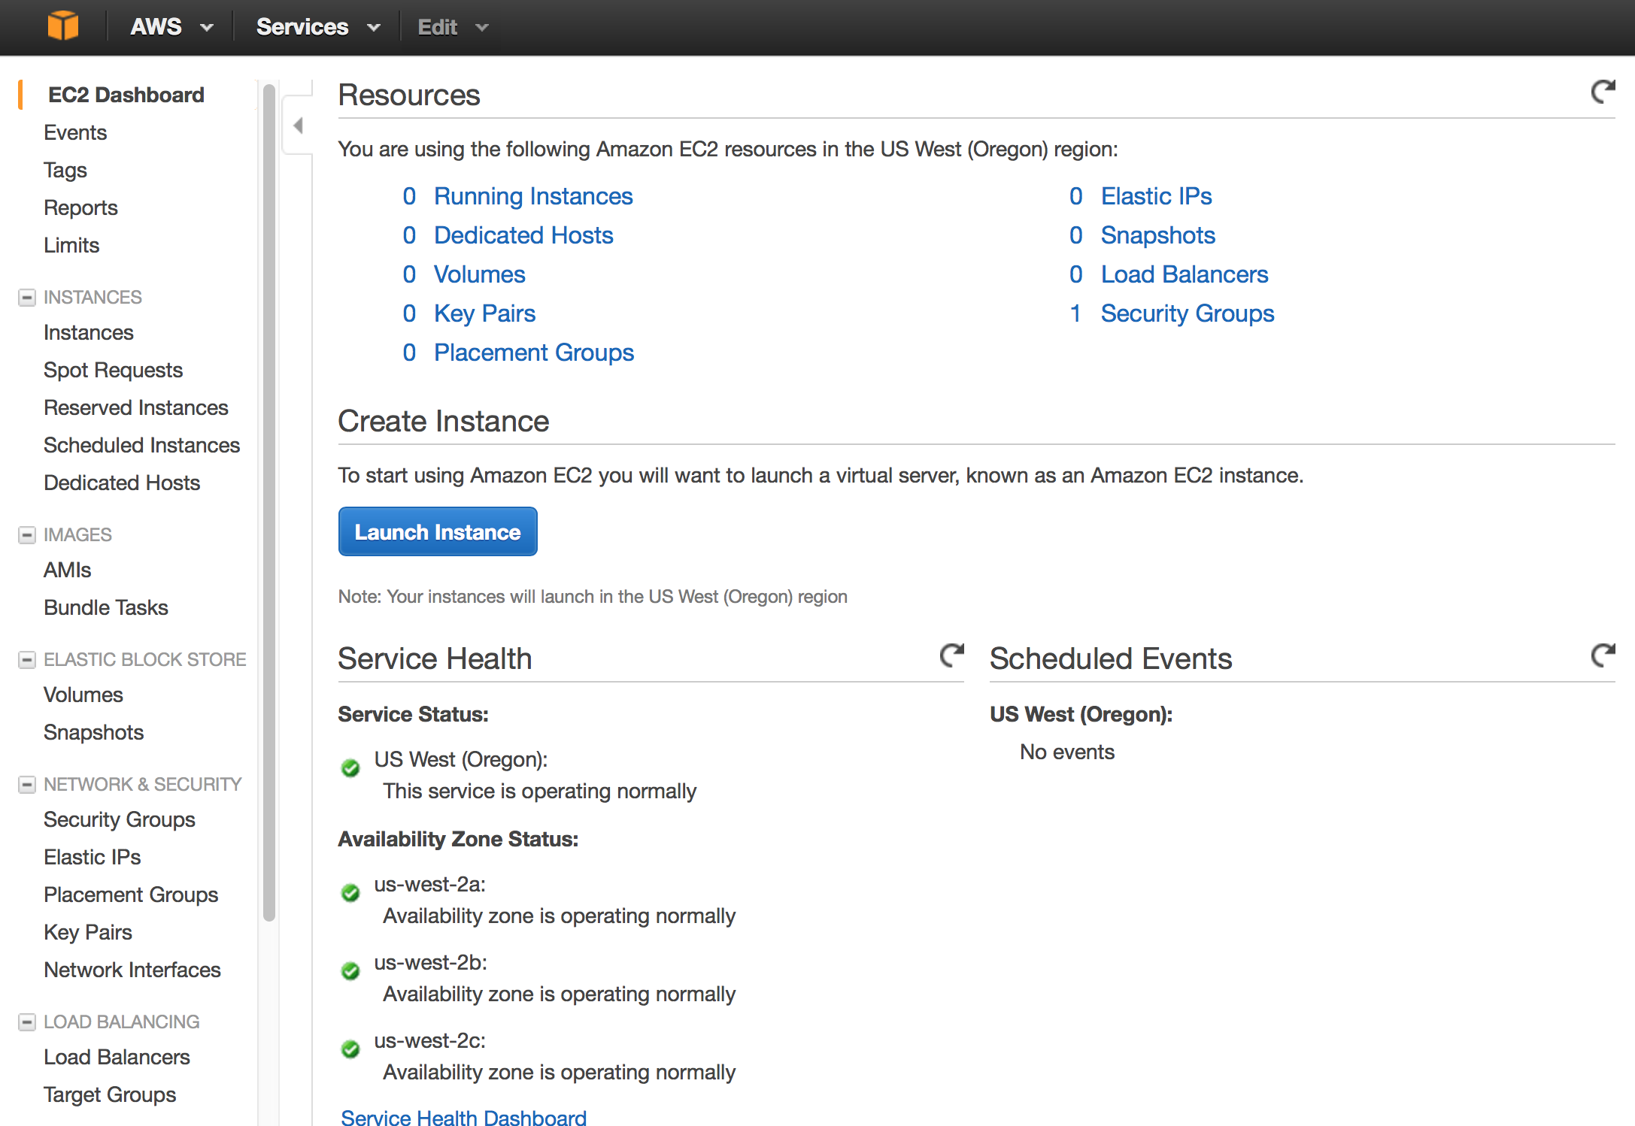The image size is (1635, 1126).
Task: Open Spot Requests in sidebar
Action: pyautogui.click(x=114, y=371)
